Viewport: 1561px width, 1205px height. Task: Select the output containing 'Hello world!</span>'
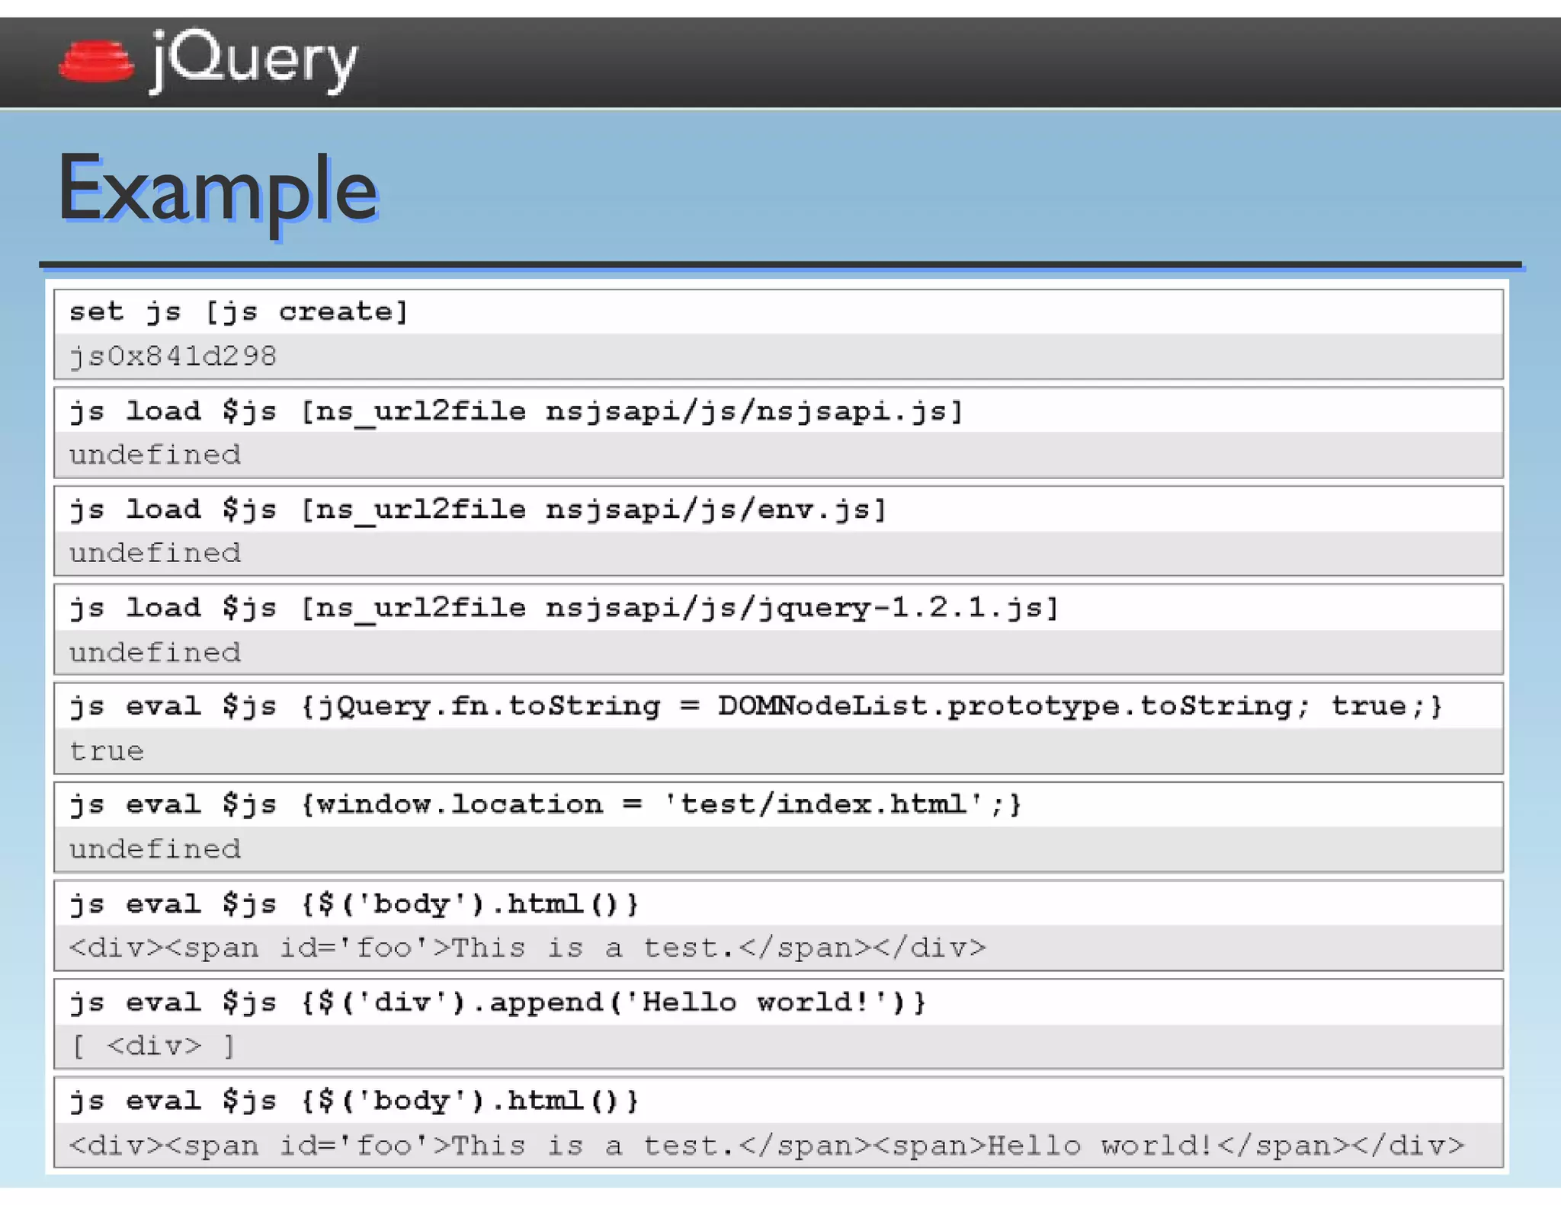click(x=767, y=1145)
